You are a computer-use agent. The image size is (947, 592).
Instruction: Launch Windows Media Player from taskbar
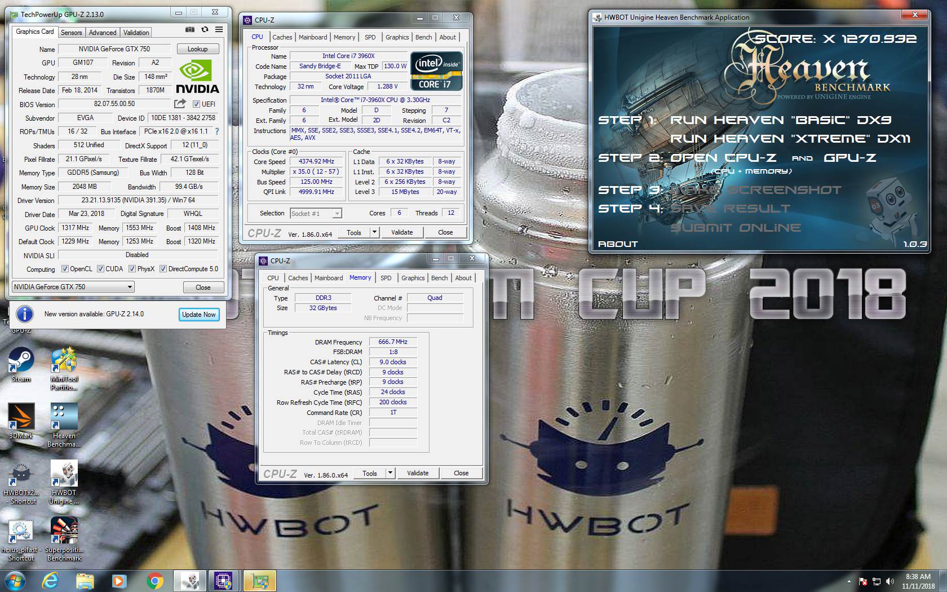(119, 581)
